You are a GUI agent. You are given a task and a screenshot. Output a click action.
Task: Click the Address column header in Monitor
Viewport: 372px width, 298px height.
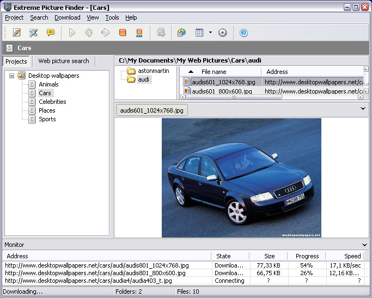(107, 256)
